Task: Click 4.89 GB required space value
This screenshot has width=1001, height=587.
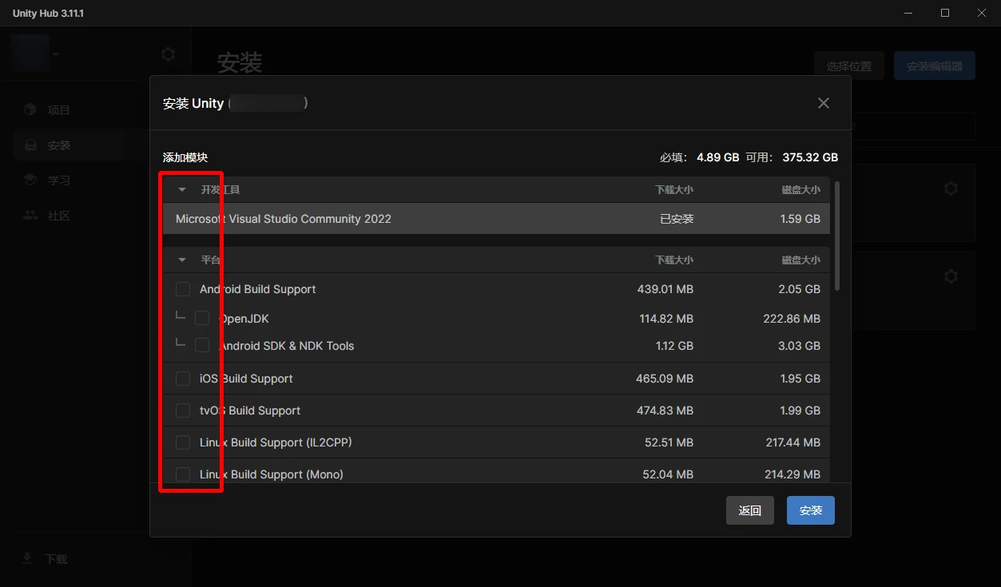Action: 717,157
